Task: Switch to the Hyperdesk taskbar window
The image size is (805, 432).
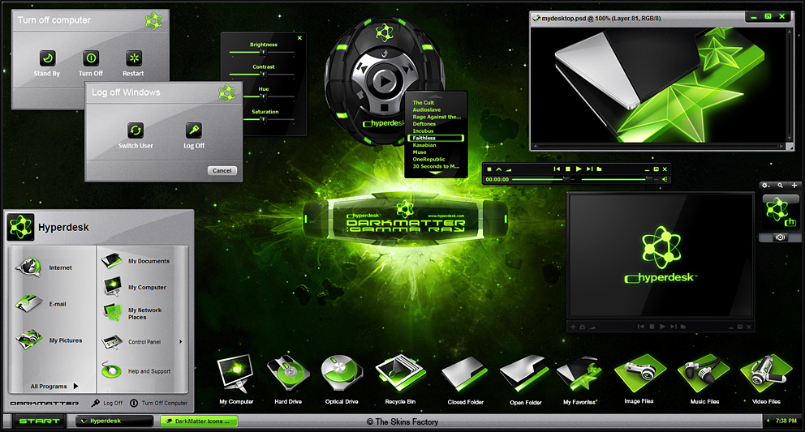Action: (114, 421)
